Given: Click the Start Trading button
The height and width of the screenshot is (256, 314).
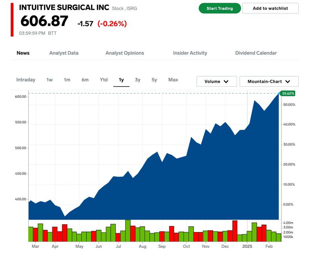Looking at the screenshot, I should (219, 8).
